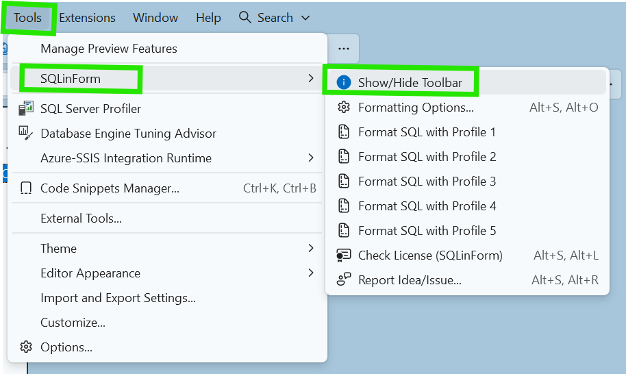Expand the Editor Appearance submenu arrow
Image resolution: width=626 pixels, height=374 pixels.
[x=311, y=273]
